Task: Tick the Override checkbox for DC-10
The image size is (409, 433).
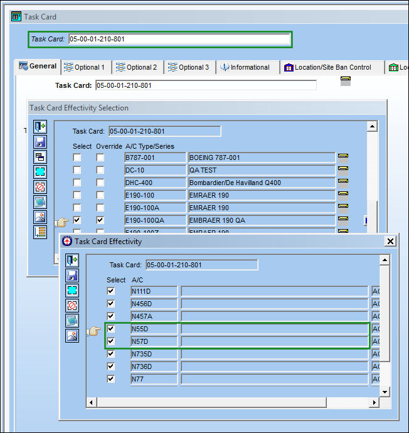Action: coord(100,170)
